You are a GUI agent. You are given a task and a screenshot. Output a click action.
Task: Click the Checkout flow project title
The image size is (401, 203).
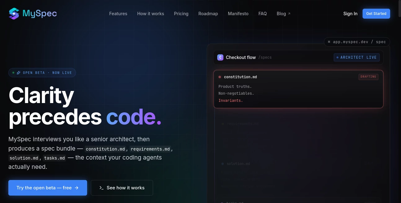pyautogui.click(x=241, y=57)
